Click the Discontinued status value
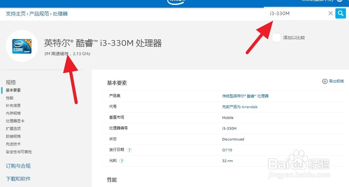The image size is (349, 187). click(x=233, y=139)
